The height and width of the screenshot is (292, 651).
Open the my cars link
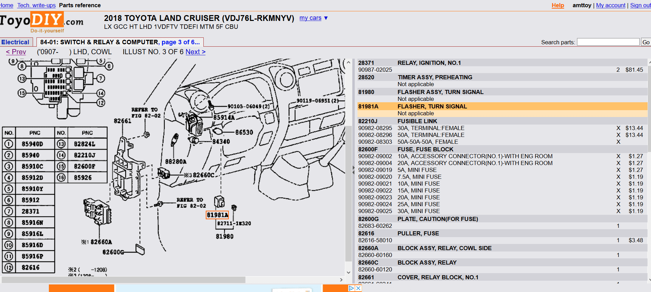(x=310, y=18)
